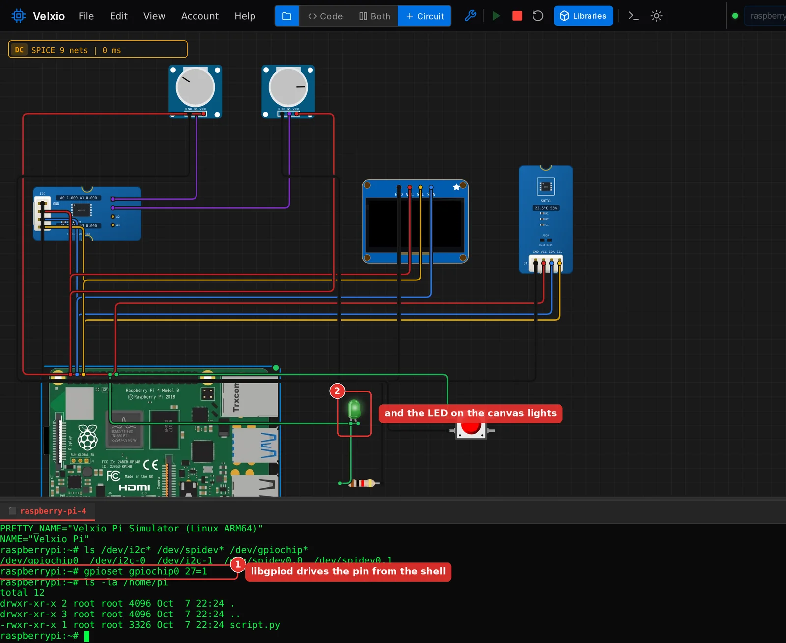This screenshot has height=643, width=786.
Task: Open the Account menu
Action: point(199,16)
